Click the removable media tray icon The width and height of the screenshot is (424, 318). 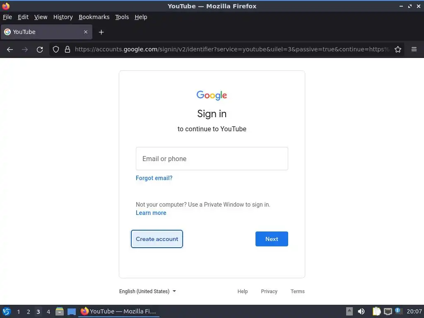(349, 311)
